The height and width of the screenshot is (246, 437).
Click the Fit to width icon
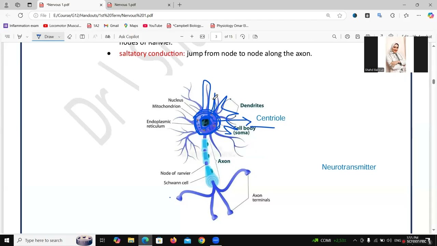point(202,37)
